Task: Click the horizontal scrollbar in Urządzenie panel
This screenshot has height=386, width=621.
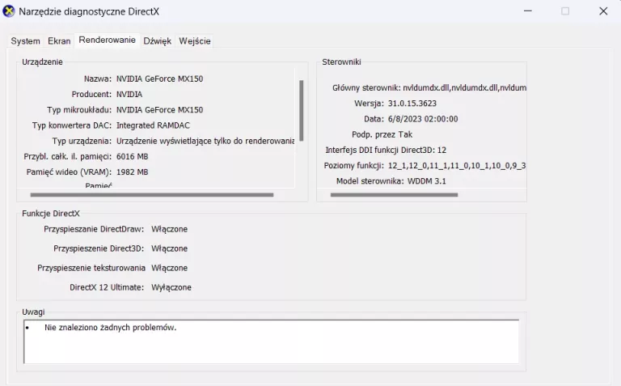Action: click(x=152, y=195)
